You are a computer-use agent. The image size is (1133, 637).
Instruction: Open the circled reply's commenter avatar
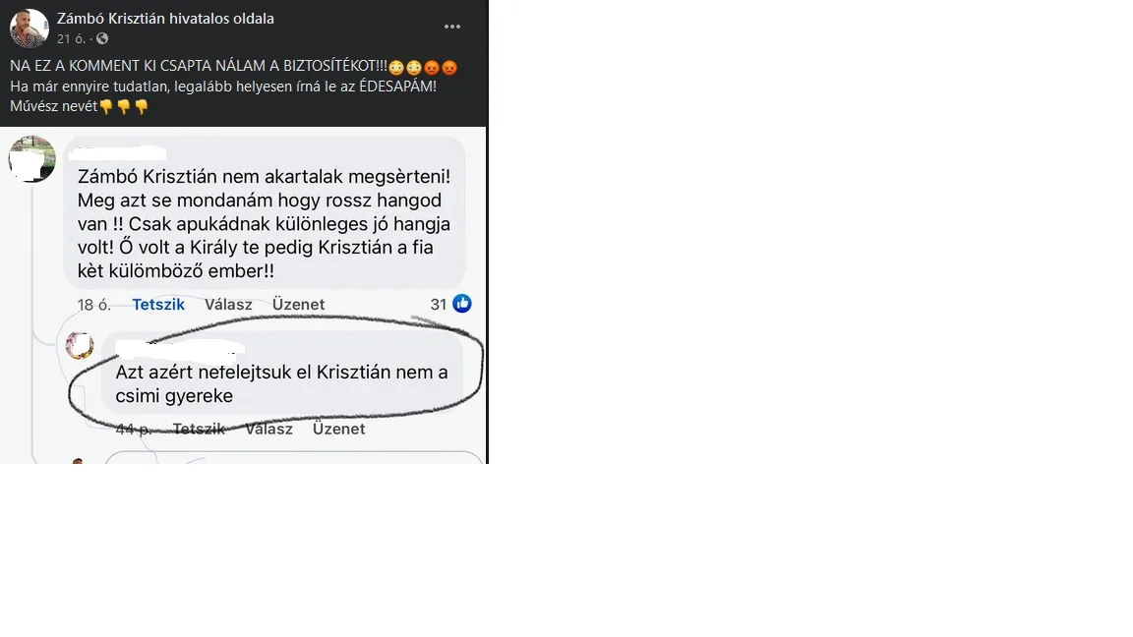[80, 345]
